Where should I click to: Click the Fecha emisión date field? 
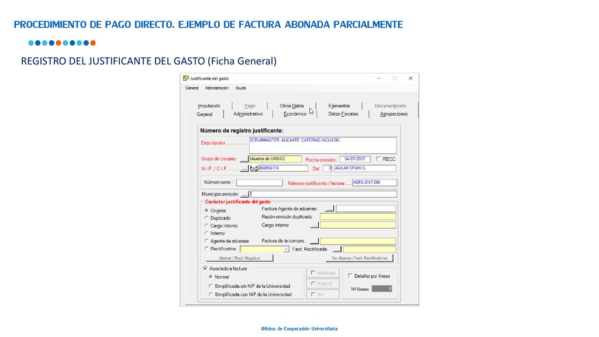point(355,159)
